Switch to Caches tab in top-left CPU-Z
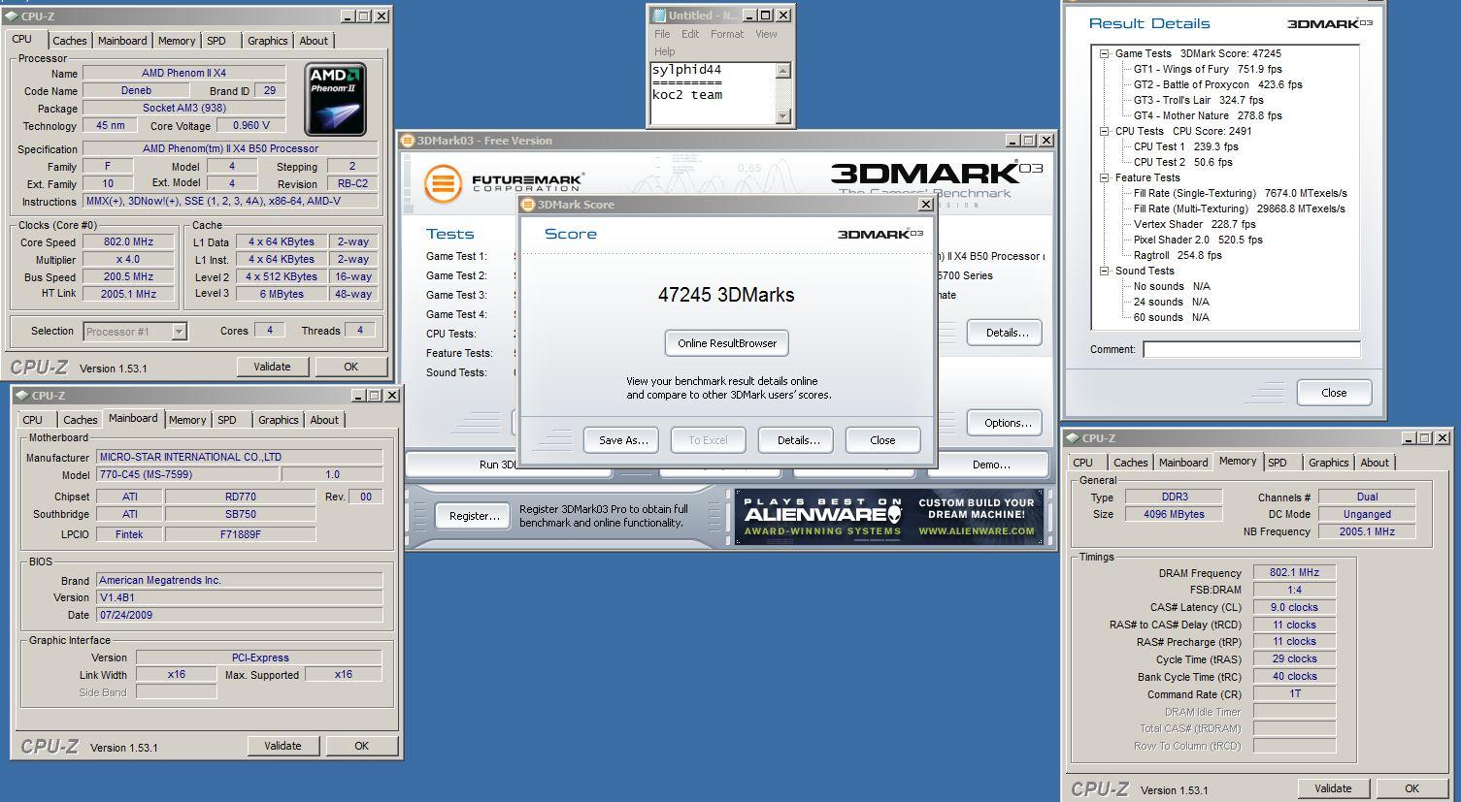Screen dimensions: 1461x802 point(69,41)
